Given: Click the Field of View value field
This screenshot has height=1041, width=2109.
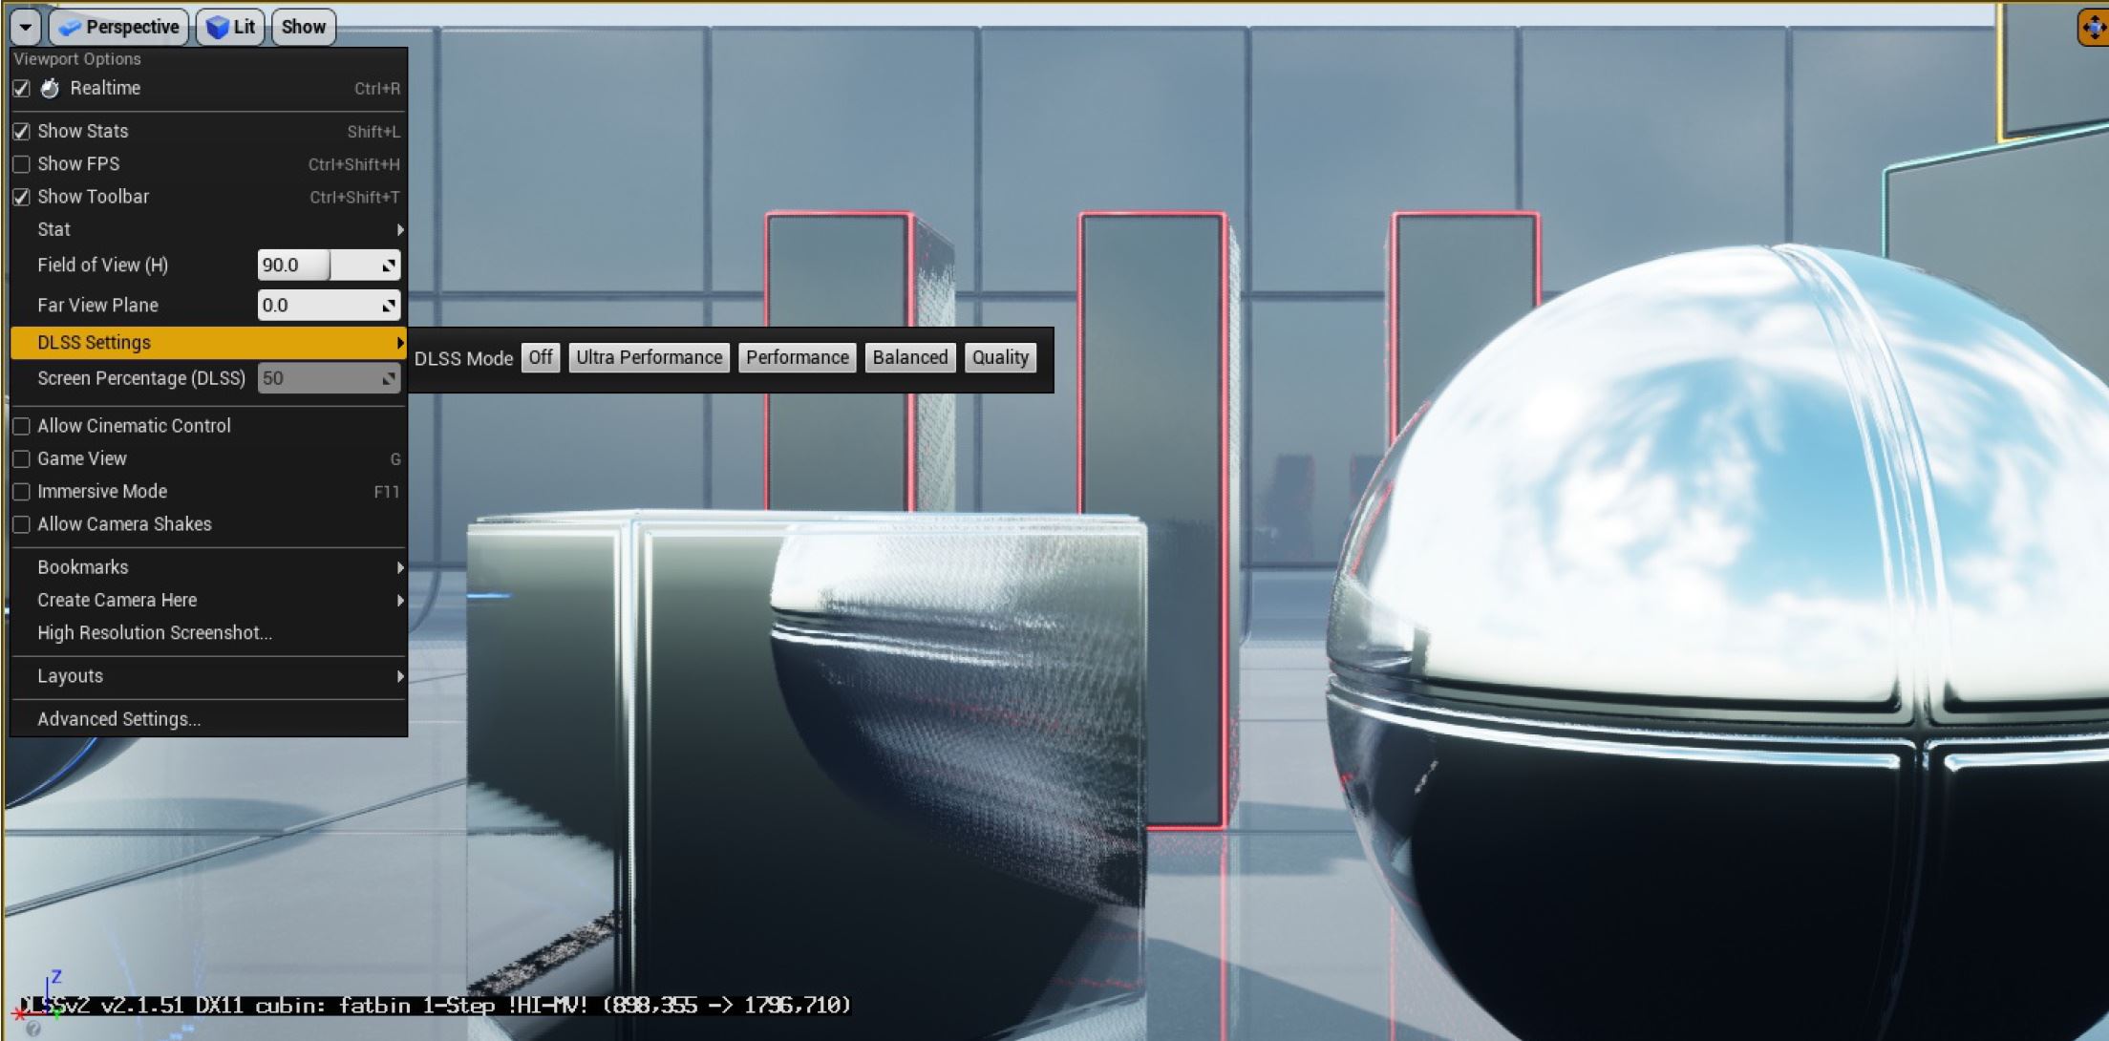Looking at the screenshot, I should pos(329,266).
